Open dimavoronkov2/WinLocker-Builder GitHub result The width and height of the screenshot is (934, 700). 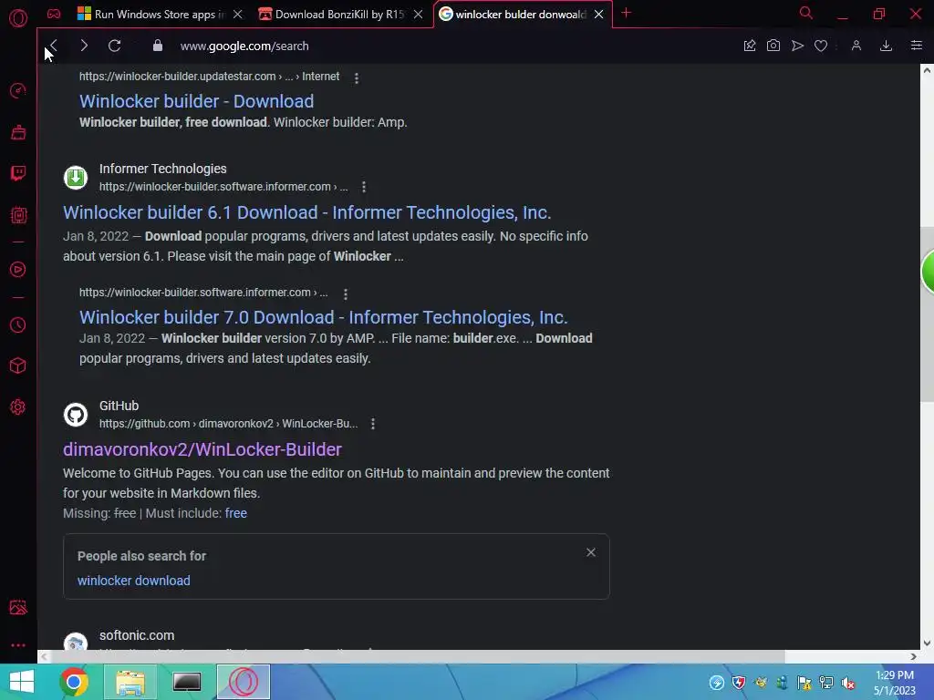point(202,449)
